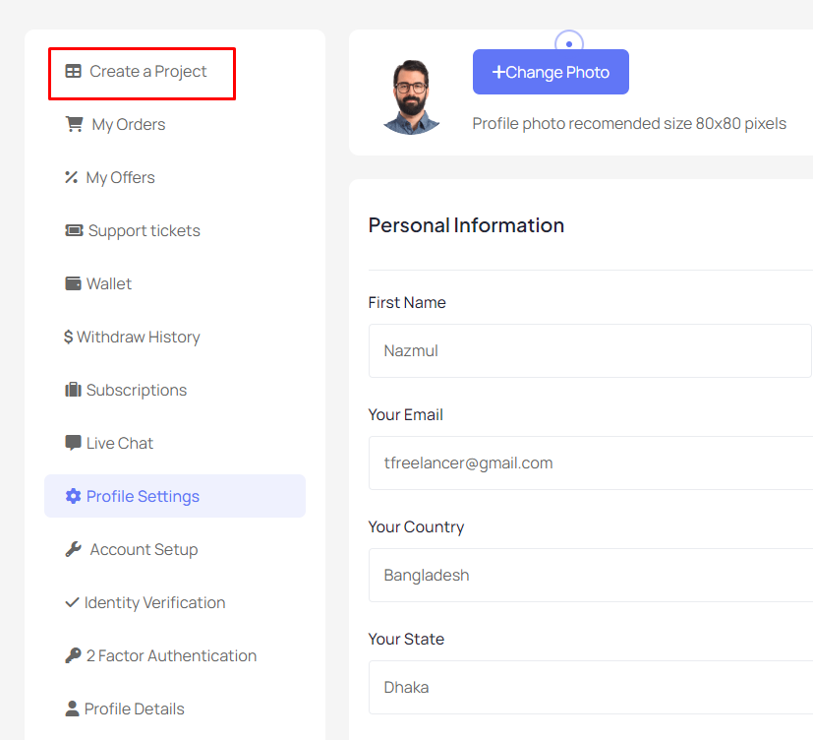
Task: Click the wallet icon in the sidebar
Action: (73, 283)
